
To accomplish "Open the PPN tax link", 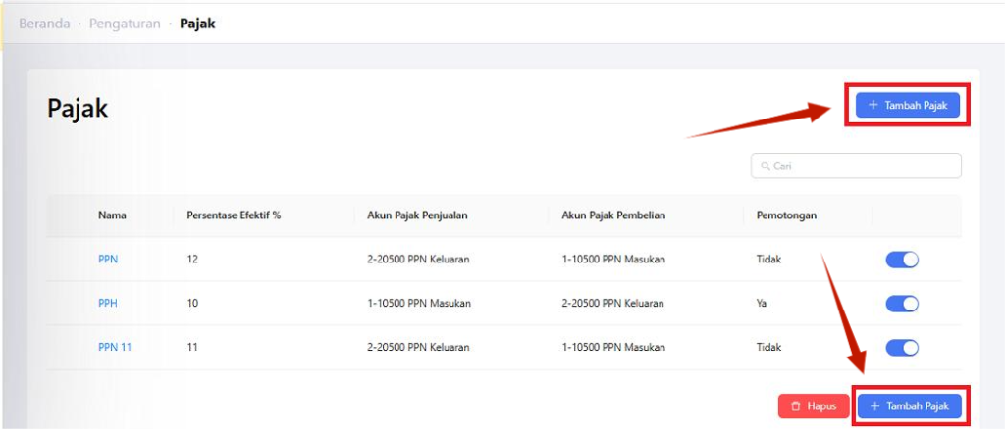I will pyautogui.click(x=108, y=260).
